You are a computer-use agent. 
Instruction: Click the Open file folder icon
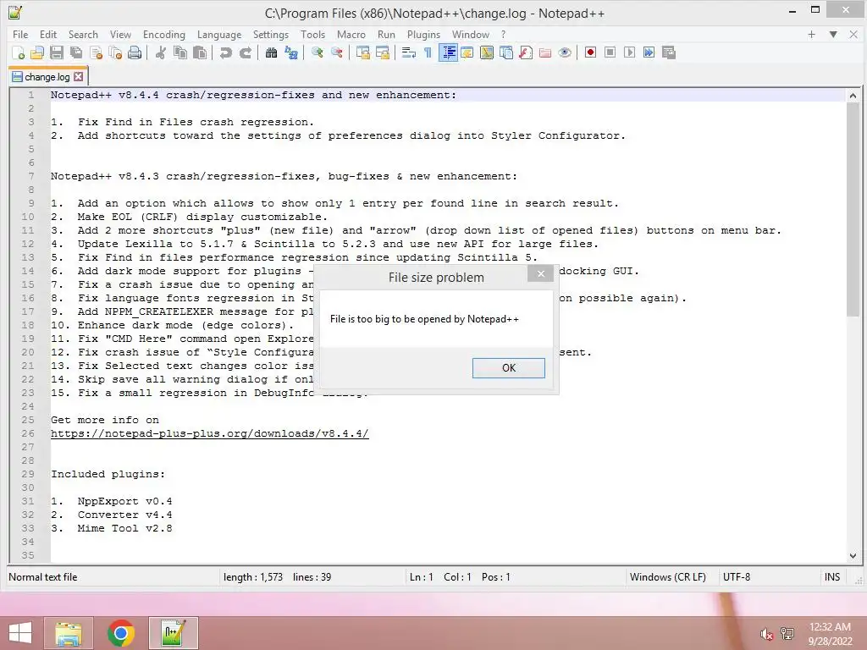pos(37,52)
